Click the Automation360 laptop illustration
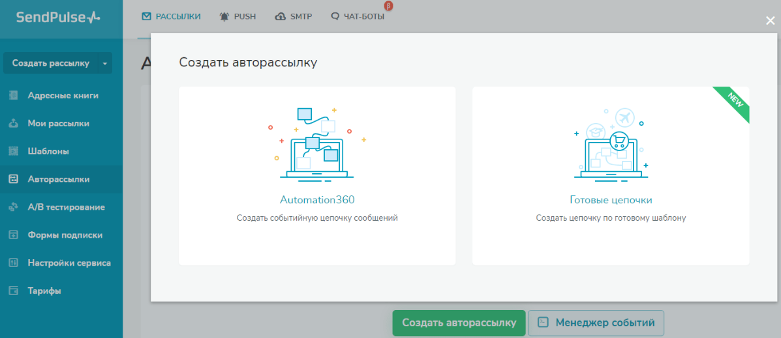 click(317, 143)
